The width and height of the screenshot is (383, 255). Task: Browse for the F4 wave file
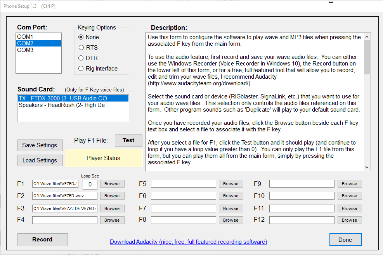(x=112, y=220)
